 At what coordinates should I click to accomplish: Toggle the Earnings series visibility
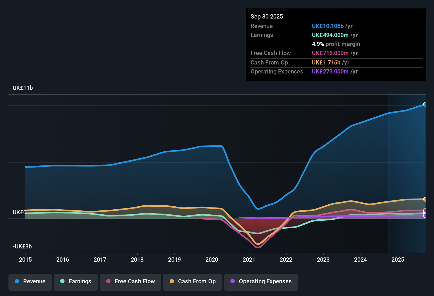point(76,281)
